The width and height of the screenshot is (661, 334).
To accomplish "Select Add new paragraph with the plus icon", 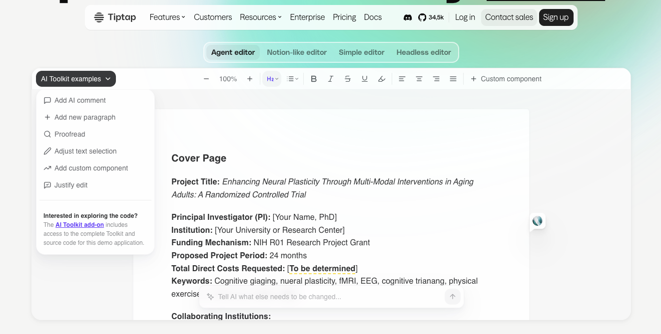I will [84, 117].
